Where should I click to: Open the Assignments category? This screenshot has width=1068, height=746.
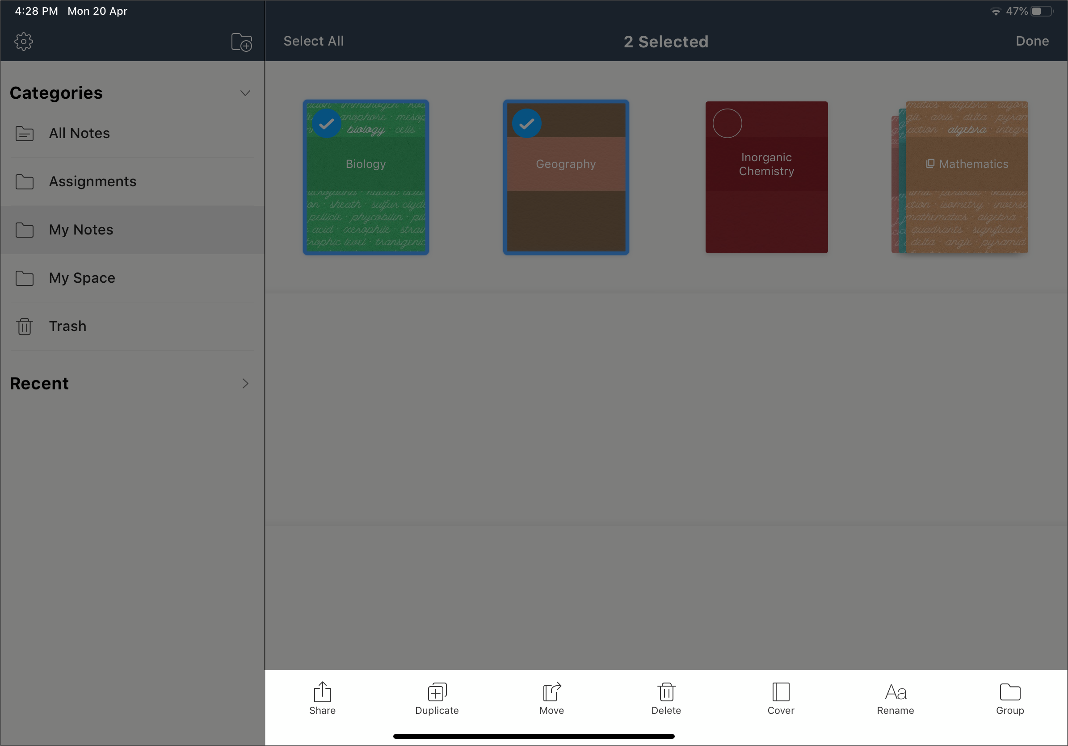pos(132,182)
